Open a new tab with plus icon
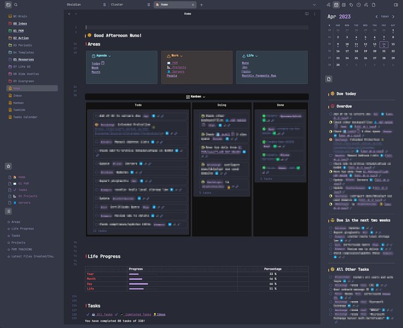The height and width of the screenshot is (328, 403). pos(201,4)
